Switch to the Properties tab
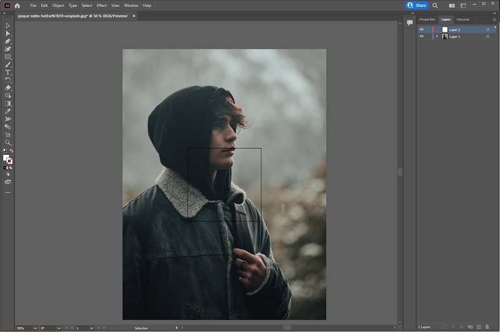Screen dimensions: 500x332 427,19
